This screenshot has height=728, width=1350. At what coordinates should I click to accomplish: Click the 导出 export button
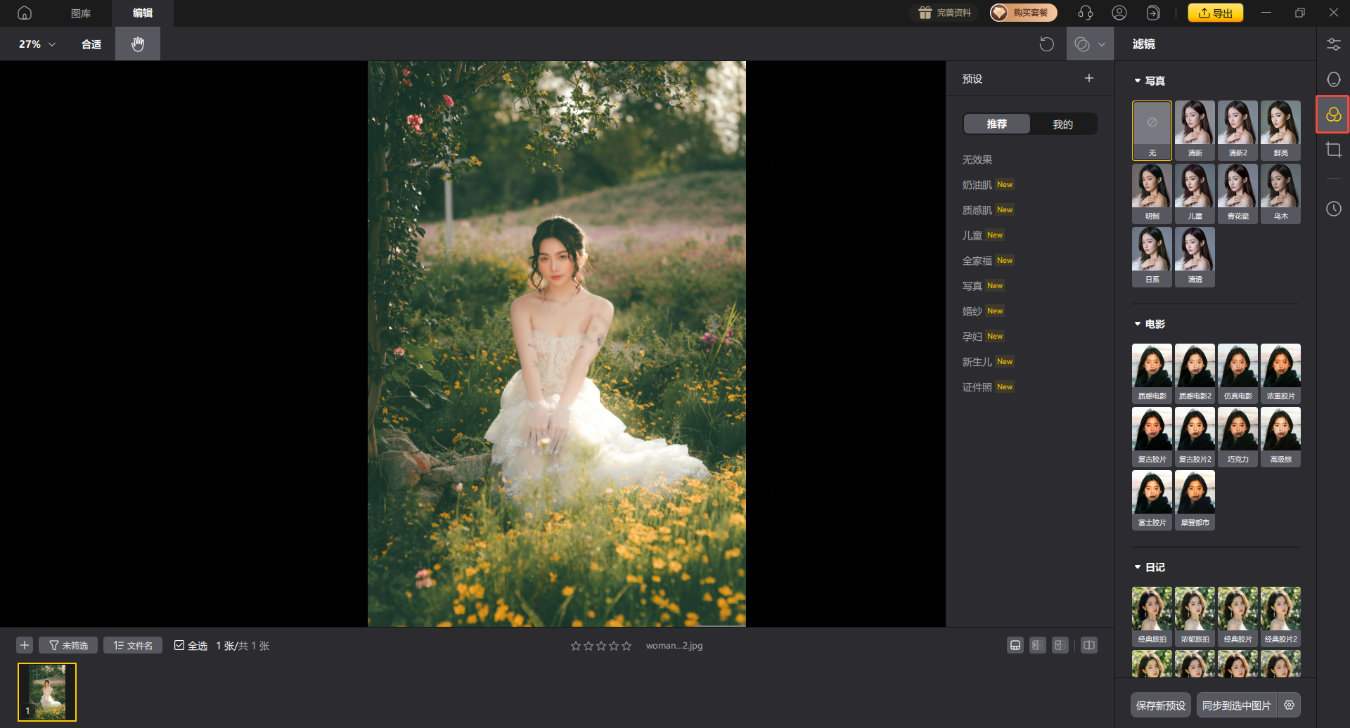click(x=1215, y=13)
